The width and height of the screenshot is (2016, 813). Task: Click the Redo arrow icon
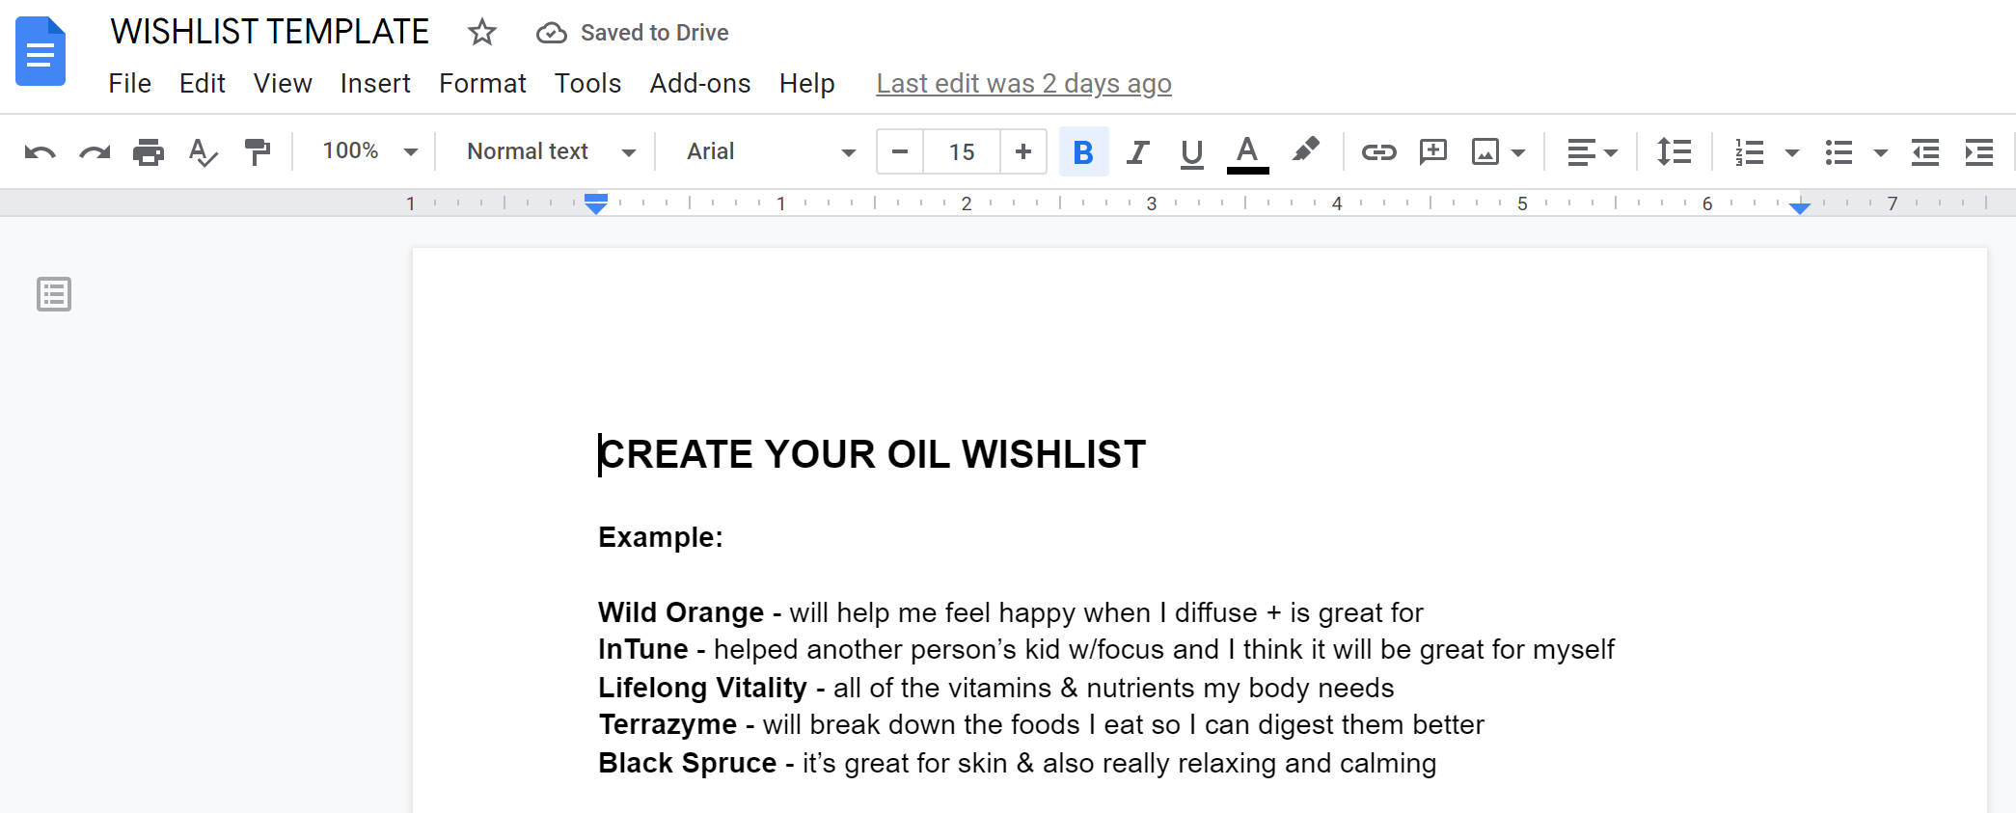(x=95, y=152)
